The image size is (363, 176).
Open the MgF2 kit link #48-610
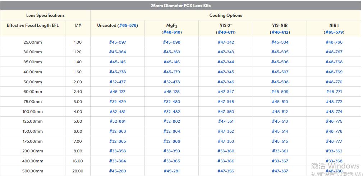171,32
